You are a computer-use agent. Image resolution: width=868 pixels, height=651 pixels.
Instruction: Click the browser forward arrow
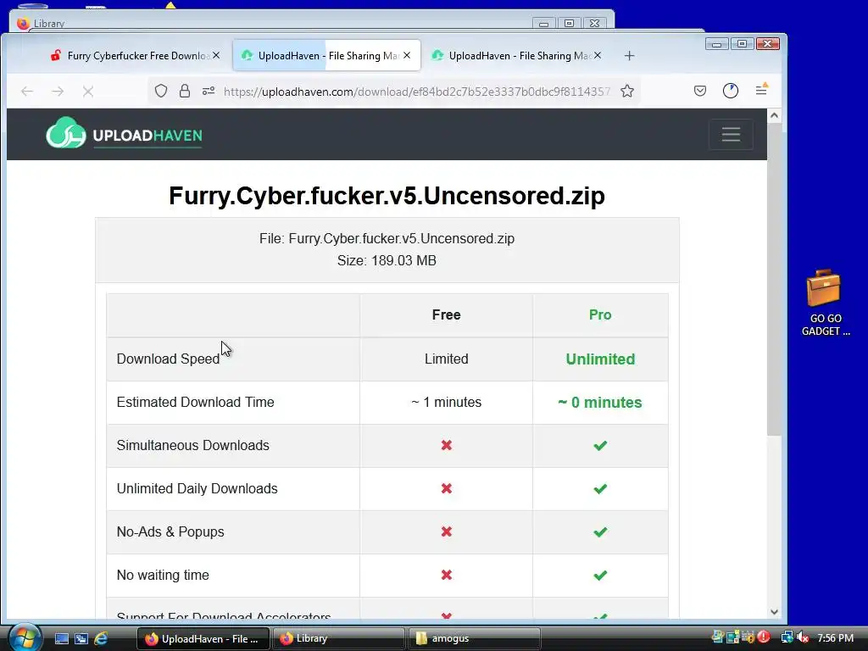click(x=58, y=92)
